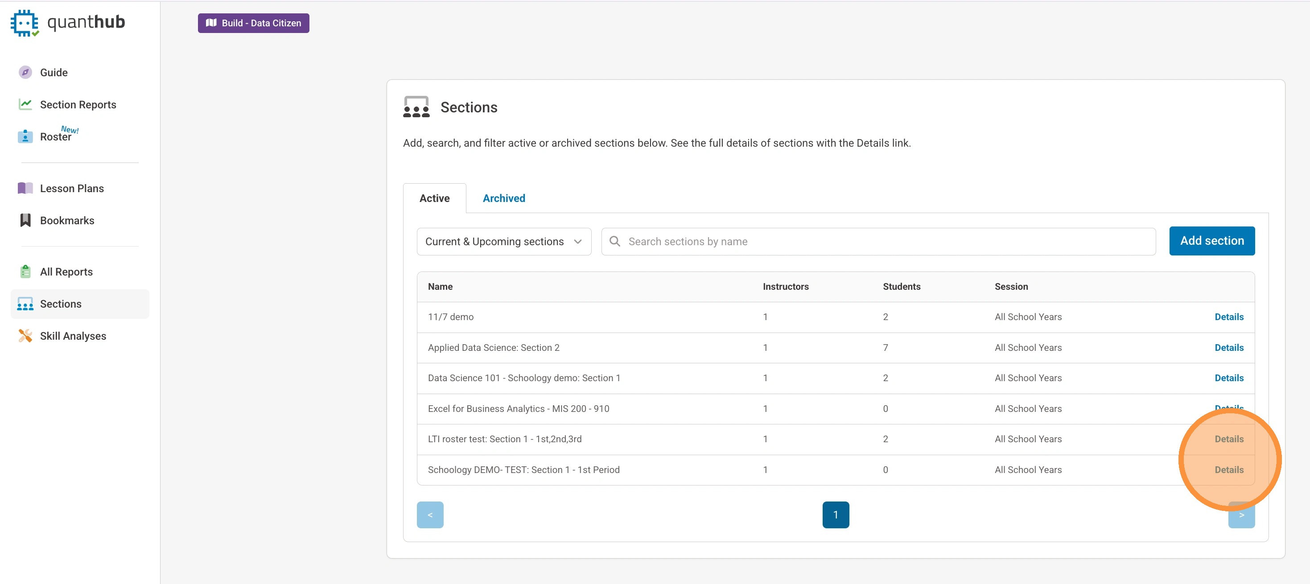1310x584 pixels.
Task: Click in Search sections by name field
Action: (x=885, y=242)
